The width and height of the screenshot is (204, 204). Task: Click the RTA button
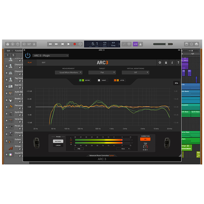coord(176,83)
